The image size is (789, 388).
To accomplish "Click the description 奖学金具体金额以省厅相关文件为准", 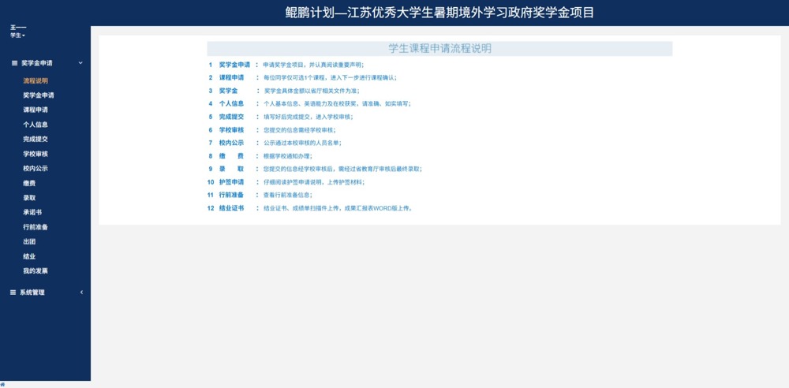I will (x=312, y=91).
